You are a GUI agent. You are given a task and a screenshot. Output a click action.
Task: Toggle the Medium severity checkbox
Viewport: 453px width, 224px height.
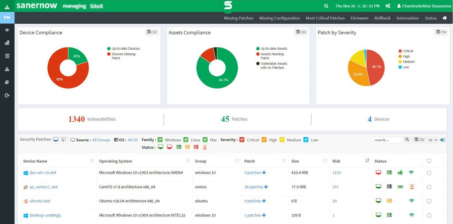tap(282, 140)
